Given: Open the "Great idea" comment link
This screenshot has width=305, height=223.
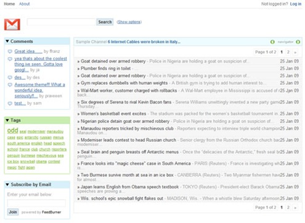Looking at the screenshot, I should coord(28,51).
